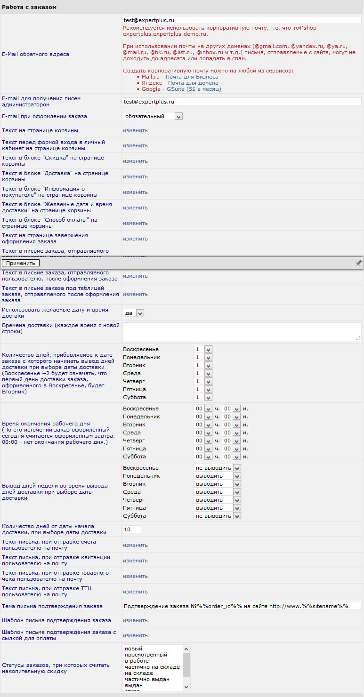Open the workday end minutes dropdown for Вторник
This screenshot has height=697, width=364.
[232, 425]
